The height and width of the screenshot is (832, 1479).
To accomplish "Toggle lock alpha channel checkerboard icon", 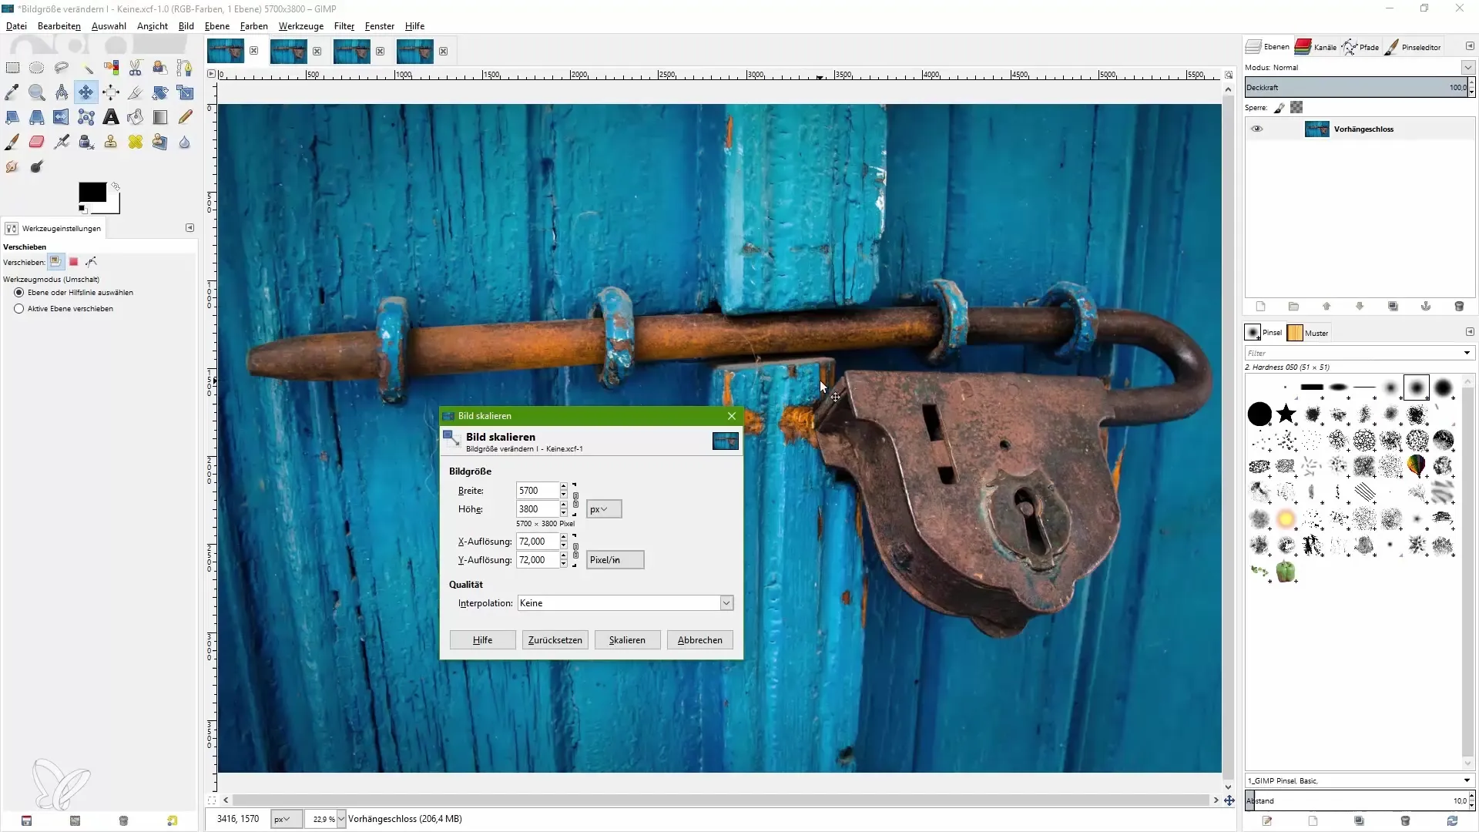I will tap(1297, 108).
